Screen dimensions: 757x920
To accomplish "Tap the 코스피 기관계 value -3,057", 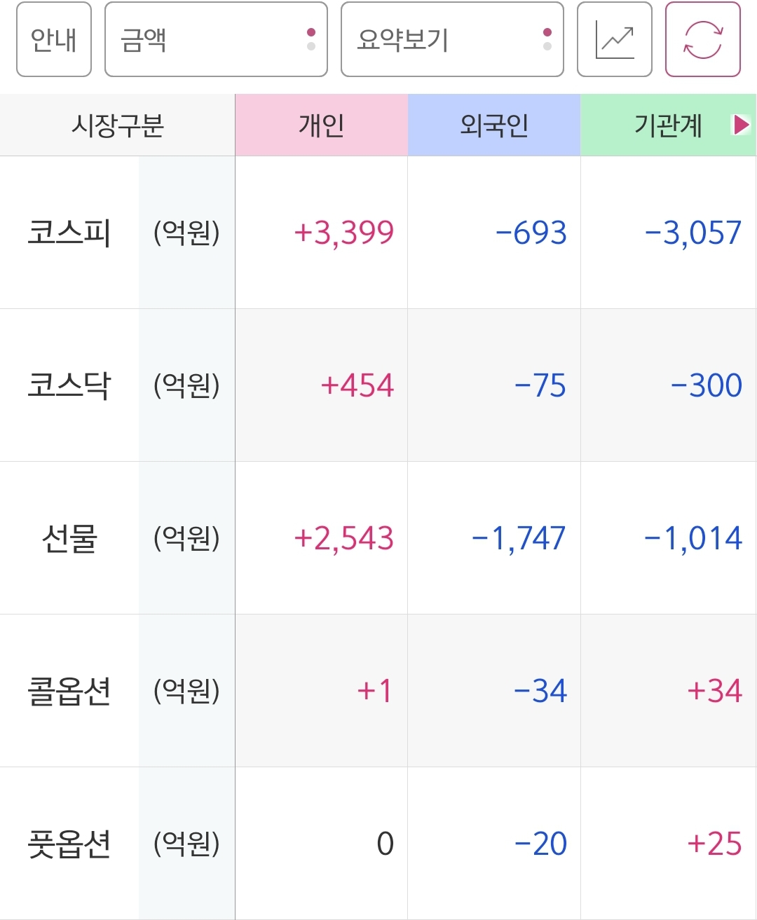I will tap(693, 233).
